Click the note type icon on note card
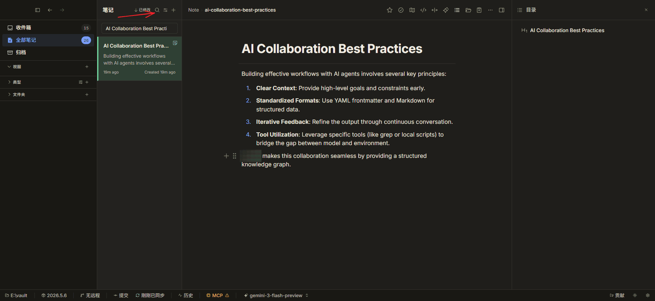Screen dimensions: 655x301 pos(175,43)
